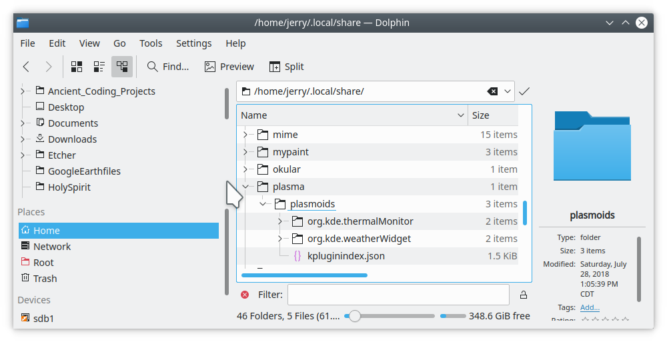Open the location history dropdown
Viewport: 667px width, 342px height.
point(508,91)
